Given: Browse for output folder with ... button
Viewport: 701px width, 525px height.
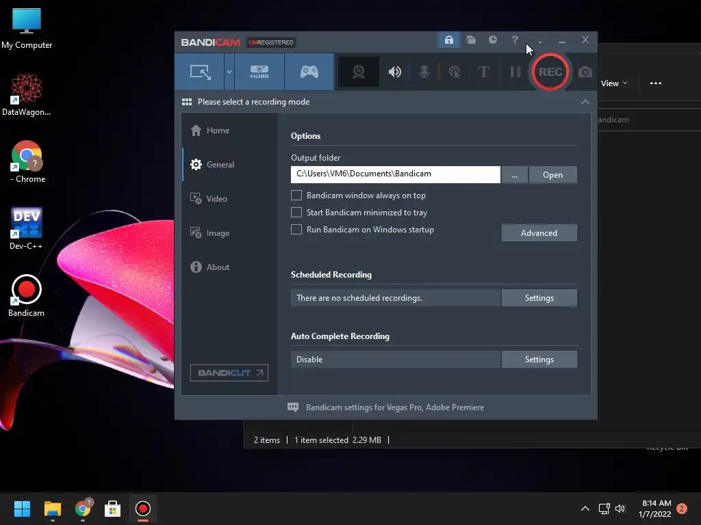Looking at the screenshot, I should point(515,174).
